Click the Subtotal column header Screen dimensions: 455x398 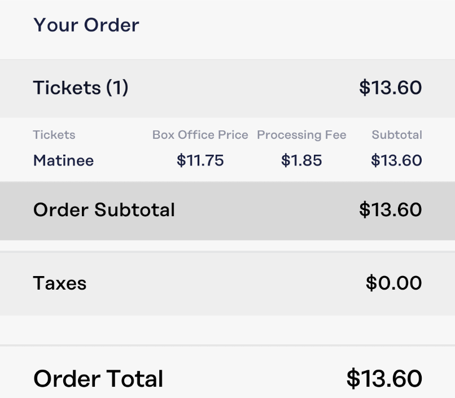[397, 135]
